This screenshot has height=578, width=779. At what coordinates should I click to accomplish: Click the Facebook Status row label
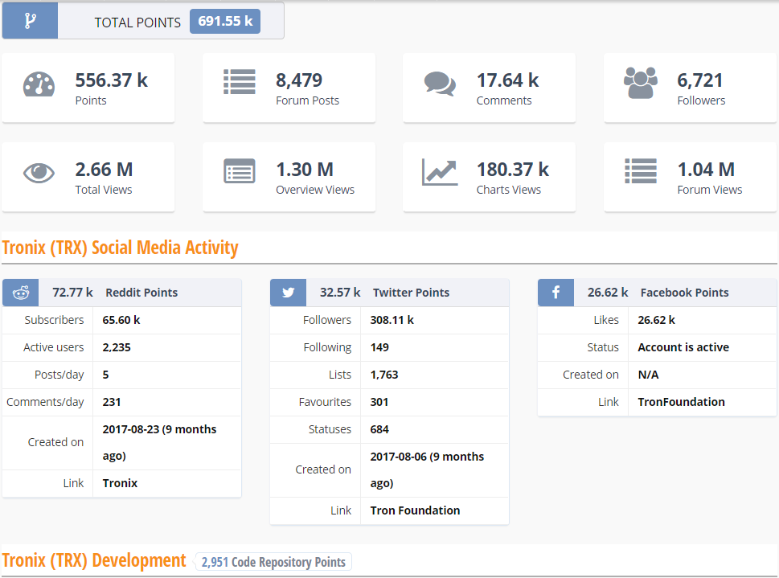603,347
